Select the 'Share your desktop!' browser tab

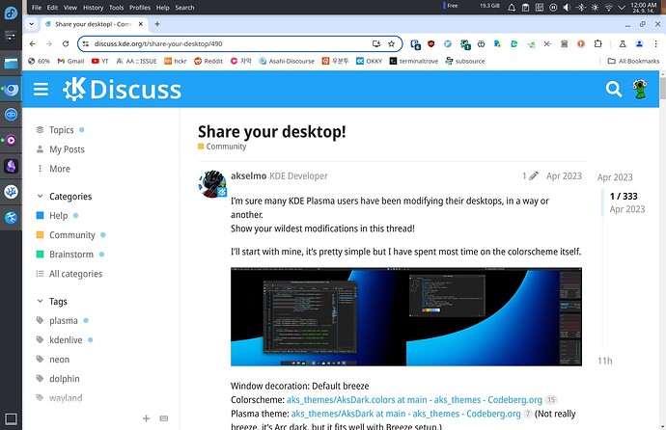click(94, 24)
